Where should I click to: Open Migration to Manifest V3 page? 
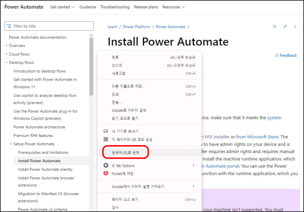[48, 197]
